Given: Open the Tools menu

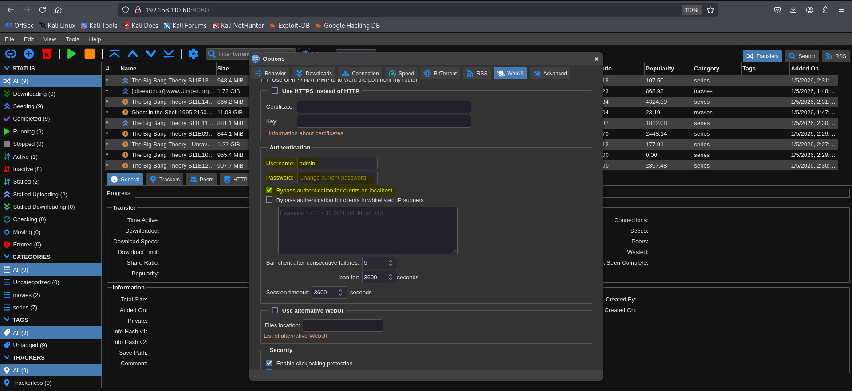Looking at the screenshot, I should [x=72, y=39].
